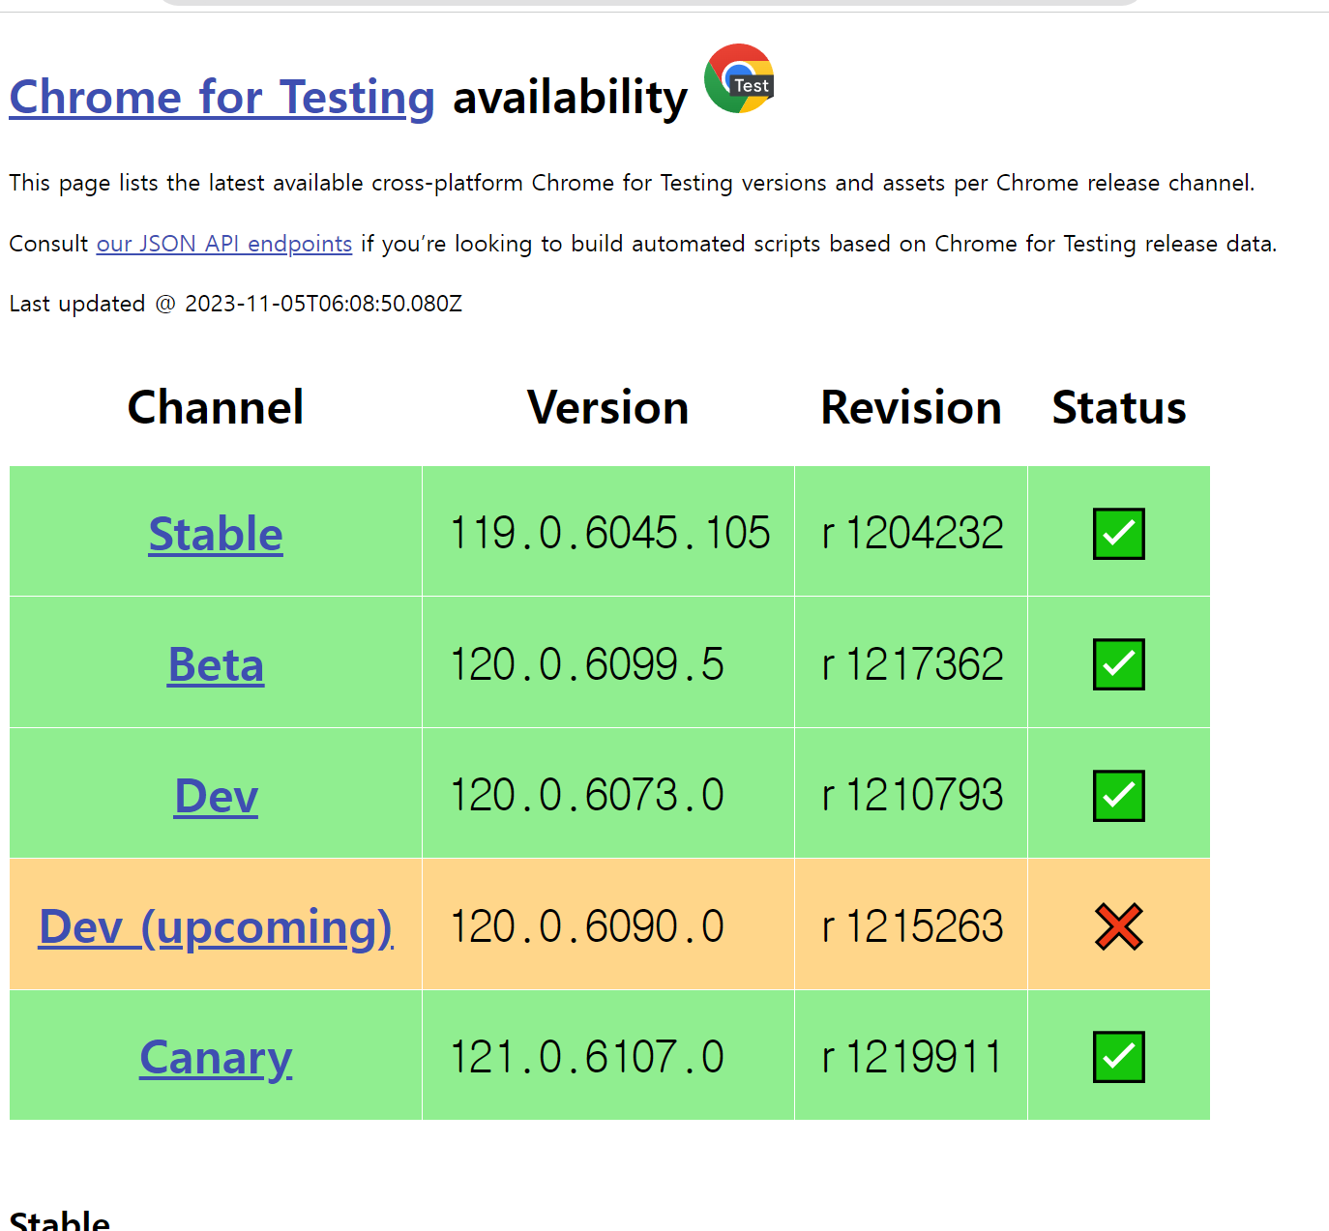Image resolution: width=1329 pixels, height=1231 pixels.
Task: Open the Chrome for Testing heading link
Action: pyautogui.click(x=221, y=98)
